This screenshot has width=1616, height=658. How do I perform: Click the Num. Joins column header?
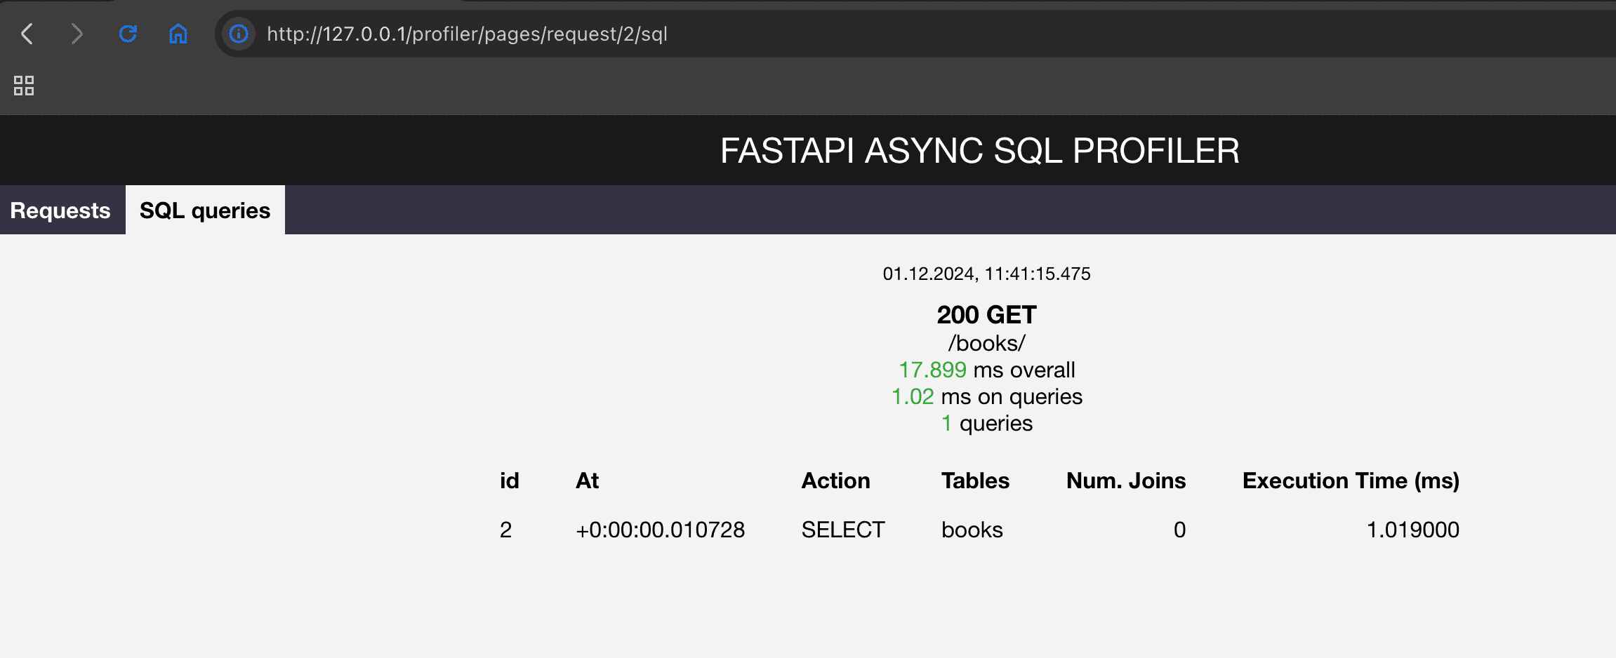coord(1126,481)
